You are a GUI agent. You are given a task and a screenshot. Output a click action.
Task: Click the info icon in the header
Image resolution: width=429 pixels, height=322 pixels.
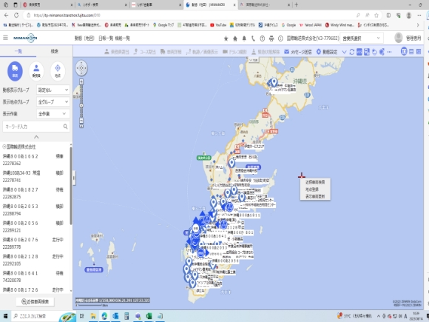pyautogui.click(x=280, y=38)
